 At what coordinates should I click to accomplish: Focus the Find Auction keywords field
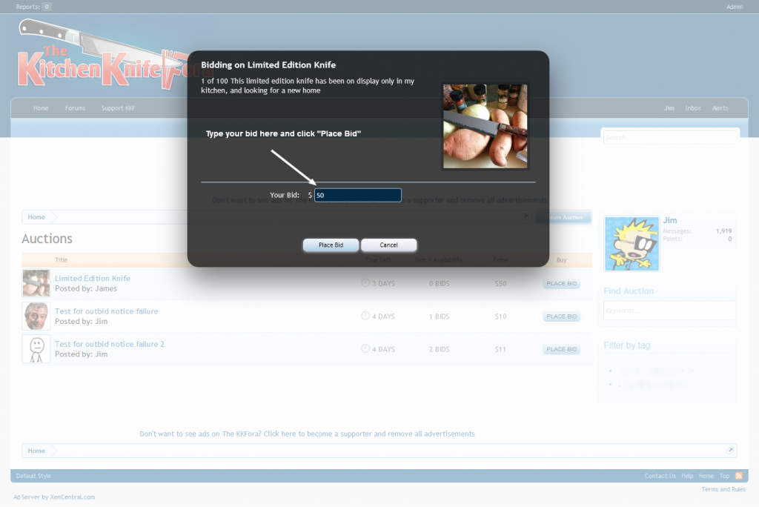tap(669, 310)
